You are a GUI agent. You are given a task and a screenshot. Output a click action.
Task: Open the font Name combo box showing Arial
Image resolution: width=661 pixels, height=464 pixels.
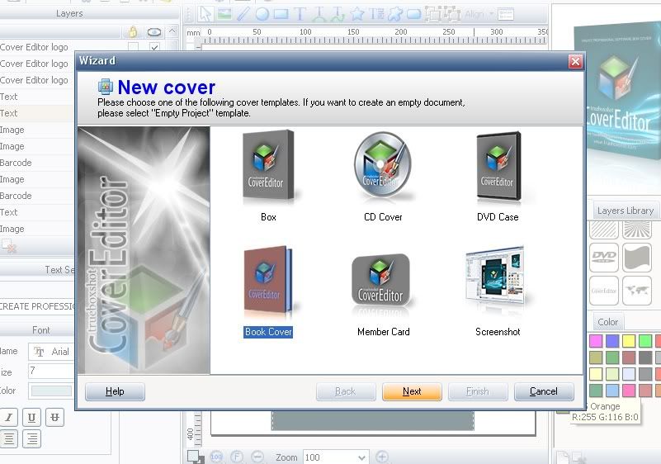pos(51,352)
